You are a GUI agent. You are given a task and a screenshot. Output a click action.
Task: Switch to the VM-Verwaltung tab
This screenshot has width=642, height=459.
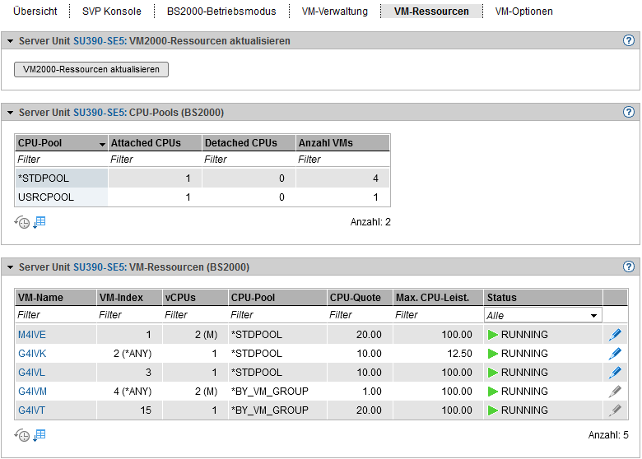pyautogui.click(x=334, y=12)
